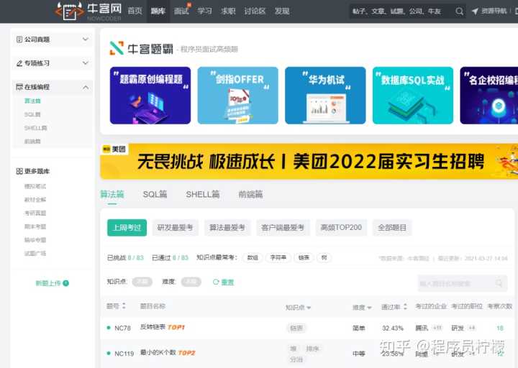Click the 上周考过 filter button
The image size is (518, 368).
(x=127, y=227)
